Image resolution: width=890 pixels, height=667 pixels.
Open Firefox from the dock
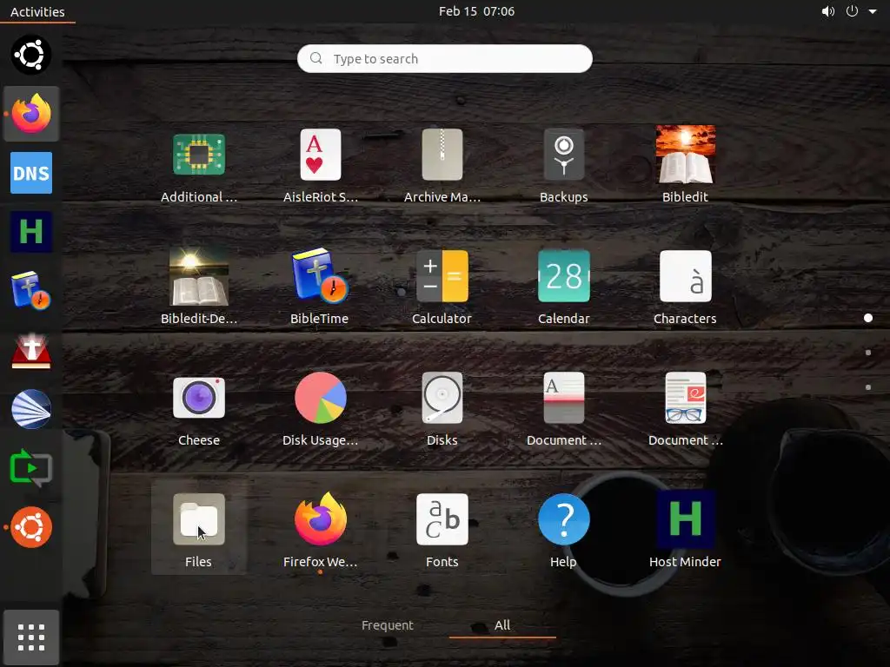tap(31, 114)
